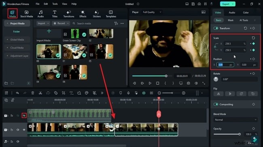
Task: Open the Audio library tab
Action: tap(40, 14)
